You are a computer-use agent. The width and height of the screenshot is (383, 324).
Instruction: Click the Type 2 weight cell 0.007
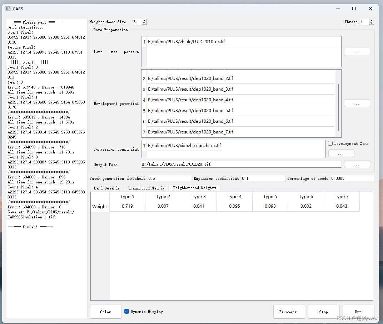163,206
